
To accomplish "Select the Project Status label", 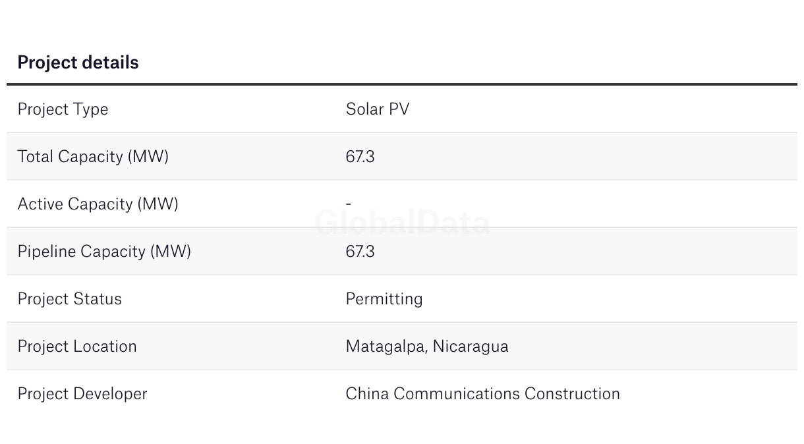I will click(x=70, y=299).
